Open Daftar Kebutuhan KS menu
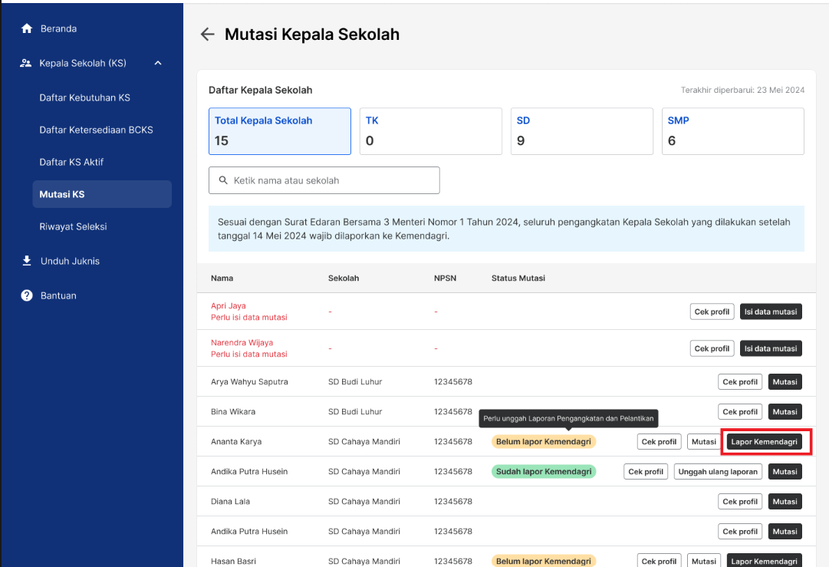Viewport: 829px width, 567px height. 84,98
